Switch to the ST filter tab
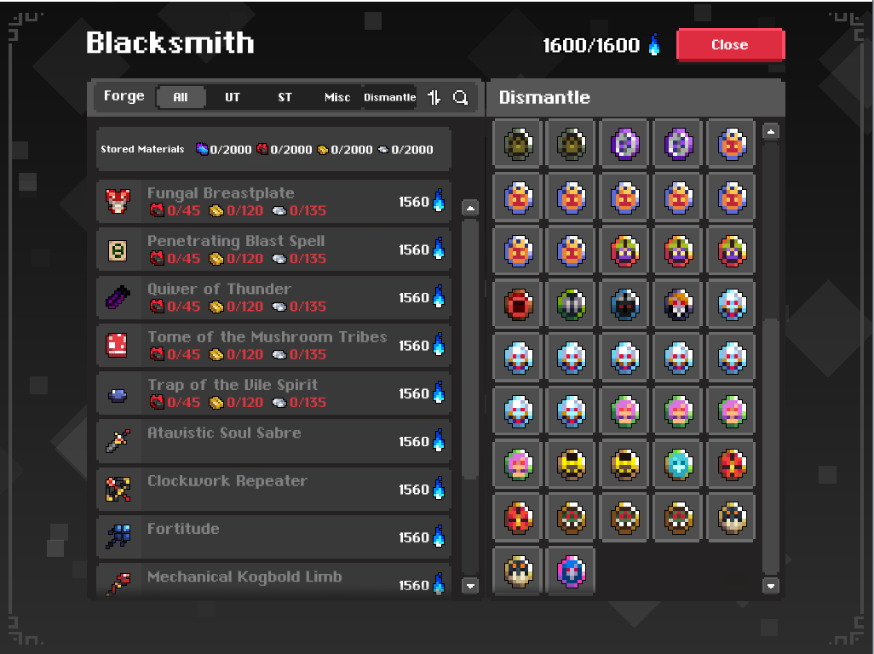The width and height of the screenshot is (874, 654). coord(285,97)
